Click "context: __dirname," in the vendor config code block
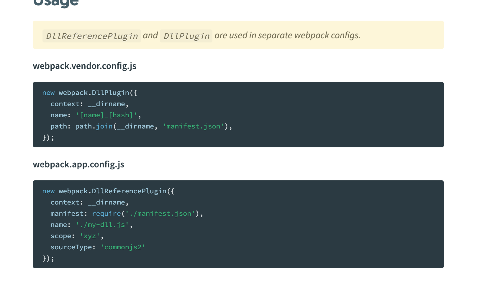The height and width of the screenshot is (290, 485). point(90,104)
